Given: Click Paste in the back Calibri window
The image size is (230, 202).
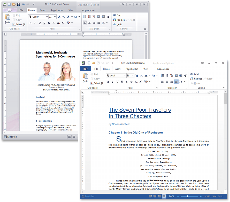Looking at the screenshot, I should click(x=7, y=19).
